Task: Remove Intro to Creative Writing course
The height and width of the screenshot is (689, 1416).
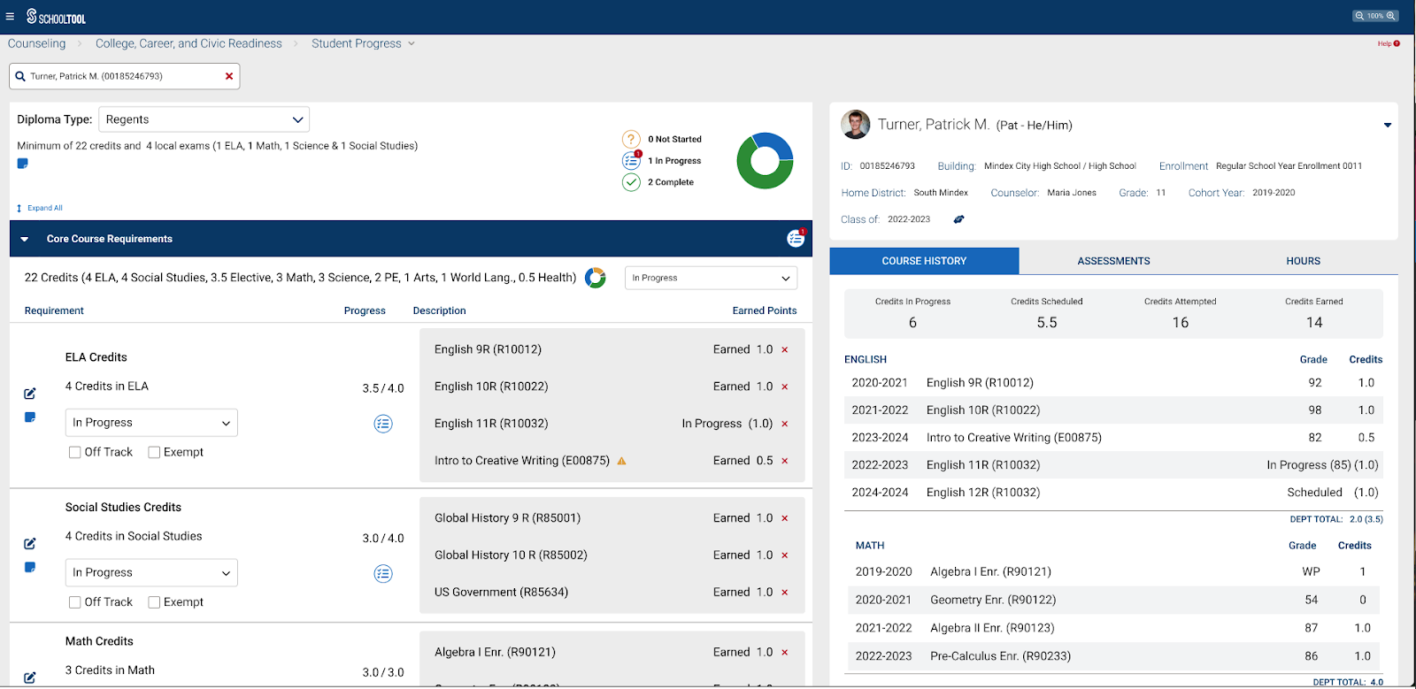Action: point(785,461)
